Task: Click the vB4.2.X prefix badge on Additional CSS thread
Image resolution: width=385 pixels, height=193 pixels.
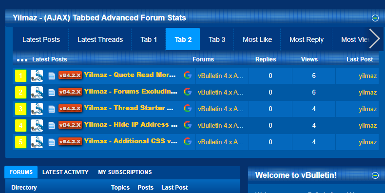Action: pyautogui.click(x=70, y=141)
